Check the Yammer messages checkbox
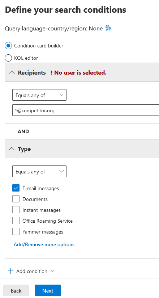 [16, 231]
